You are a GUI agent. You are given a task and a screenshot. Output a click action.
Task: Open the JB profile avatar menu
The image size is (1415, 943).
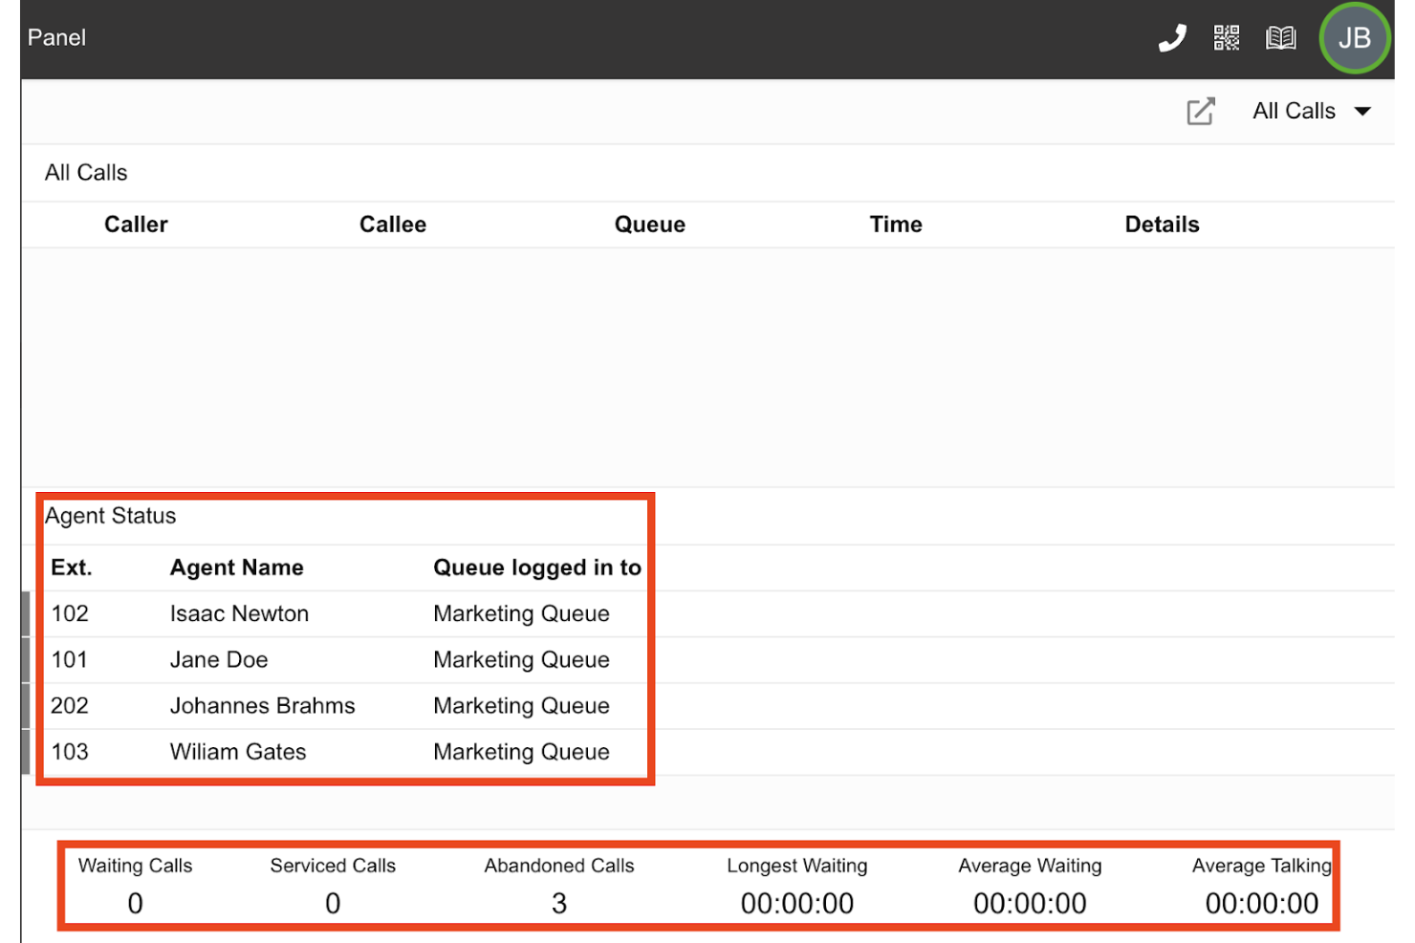coord(1354,38)
